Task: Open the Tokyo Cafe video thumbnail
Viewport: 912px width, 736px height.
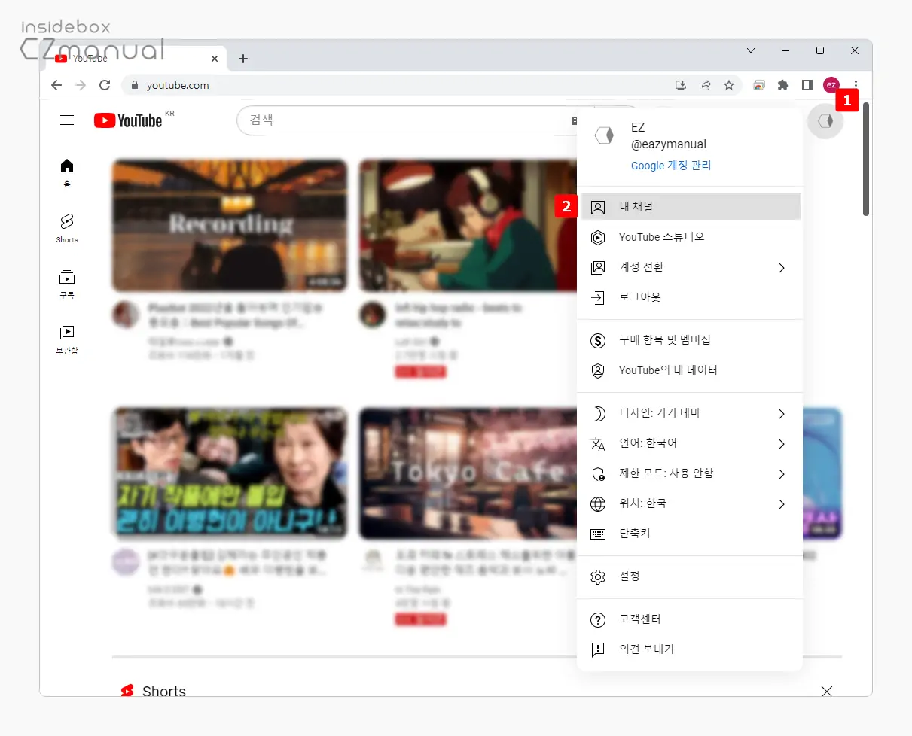Action: coord(468,473)
